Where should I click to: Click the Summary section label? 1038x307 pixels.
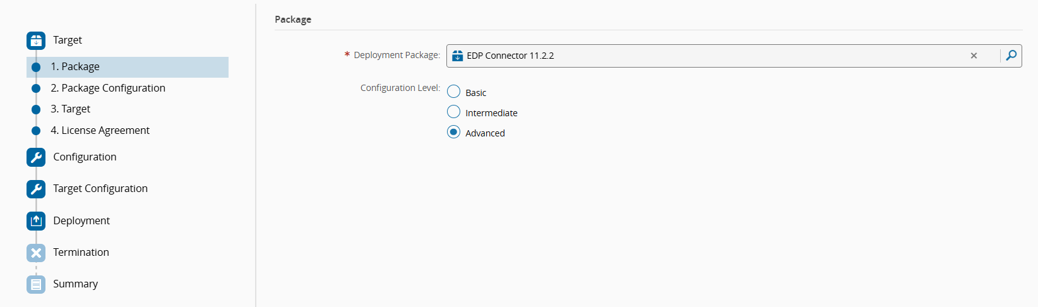75,284
